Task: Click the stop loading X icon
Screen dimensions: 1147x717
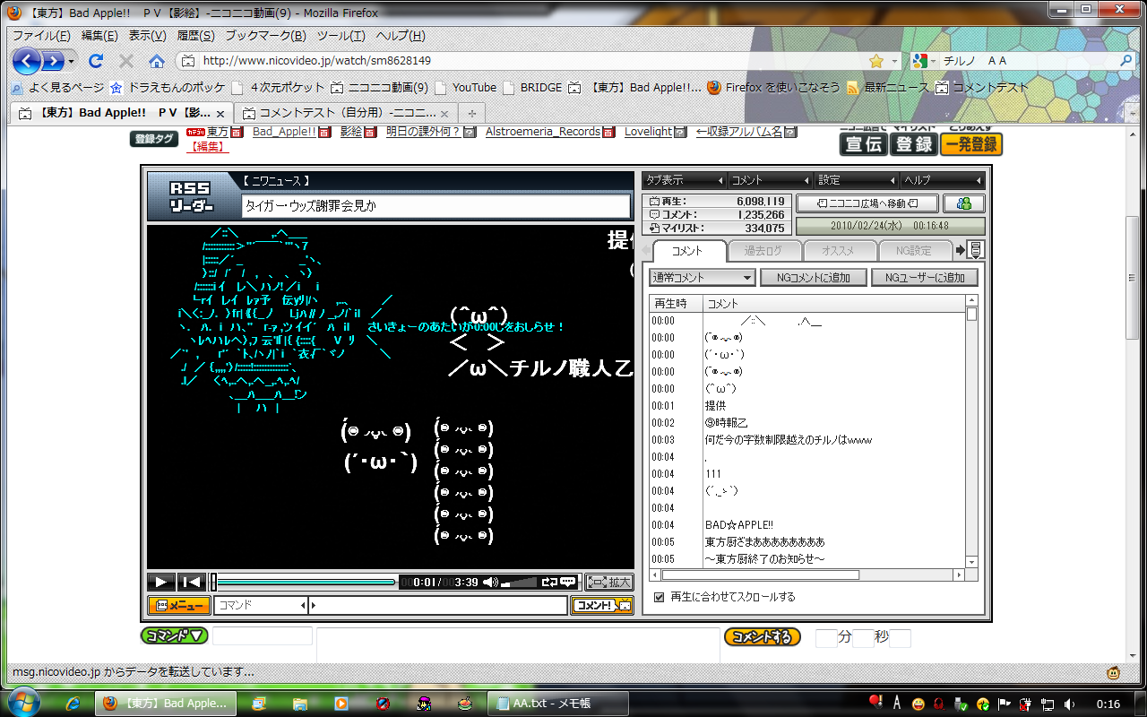Action: 126,61
